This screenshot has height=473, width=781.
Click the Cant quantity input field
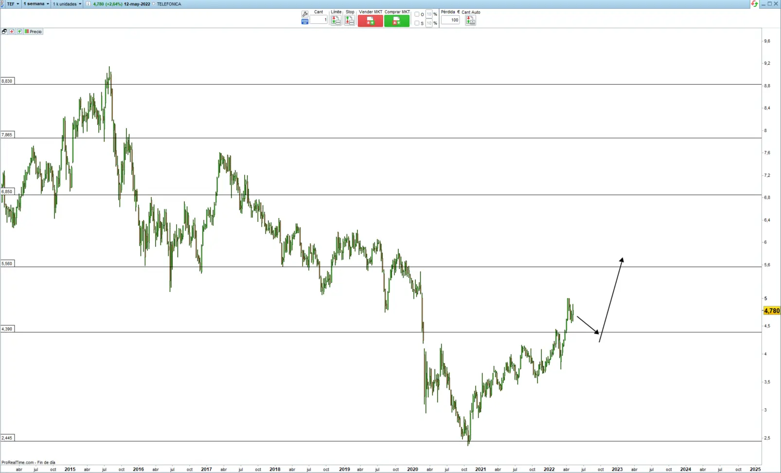pyautogui.click(x=319, y=20)
